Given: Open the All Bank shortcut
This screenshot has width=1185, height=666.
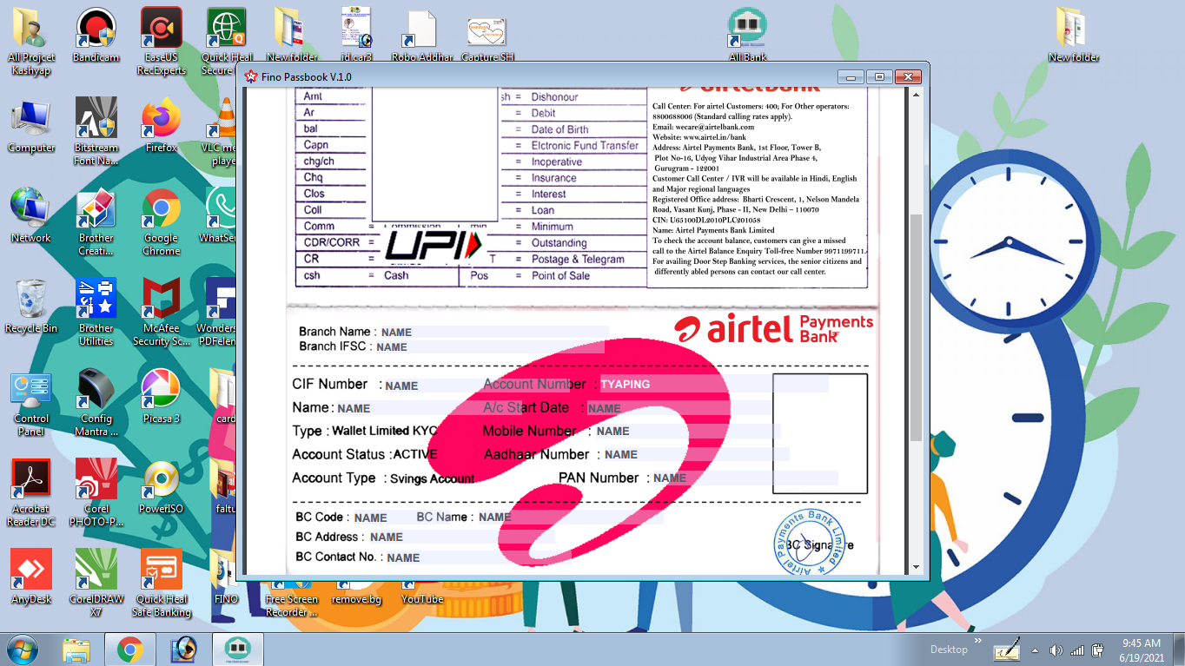Looking at the screenshot, I should point(747,35).
